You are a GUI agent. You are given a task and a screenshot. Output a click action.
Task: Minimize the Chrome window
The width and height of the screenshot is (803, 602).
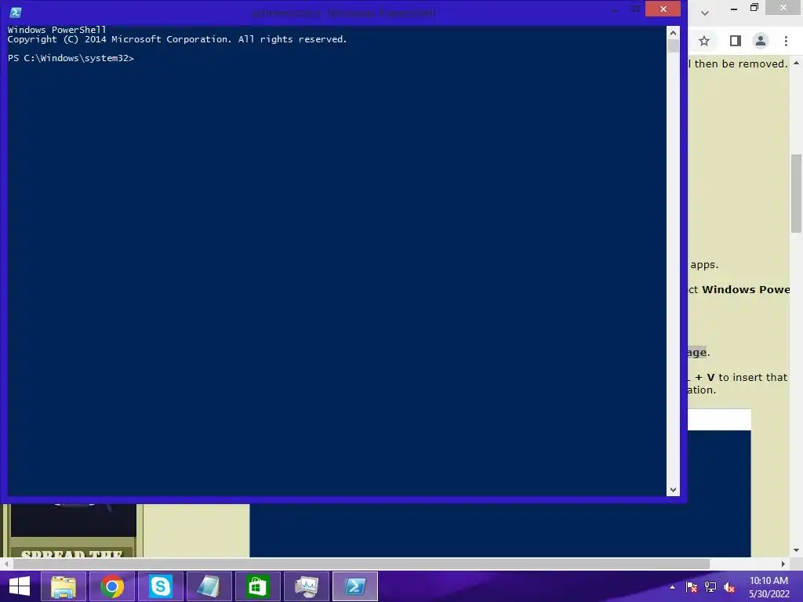click(x=734, y=9)
